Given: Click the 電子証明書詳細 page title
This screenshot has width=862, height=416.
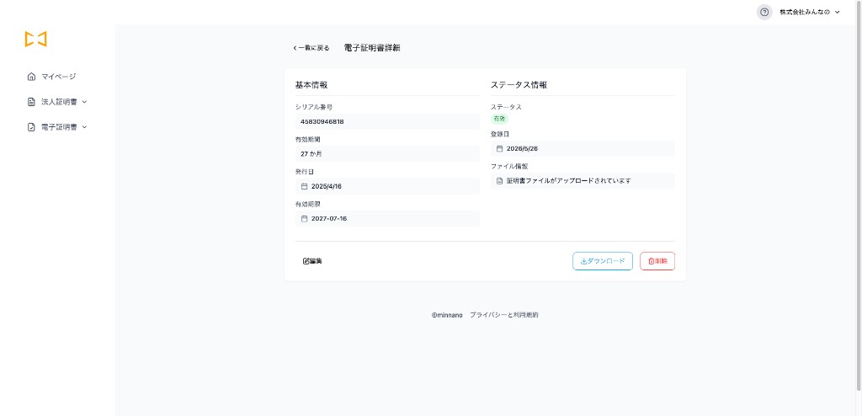Looking at the screenshot, I should [x=372, y=48].
